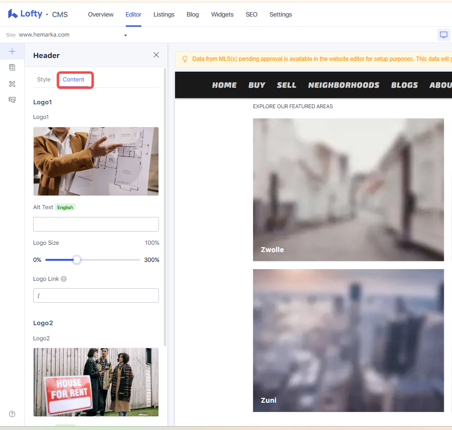Click the Logo1 section heading
Screen dimensions: 452x430
pos(42,102)
